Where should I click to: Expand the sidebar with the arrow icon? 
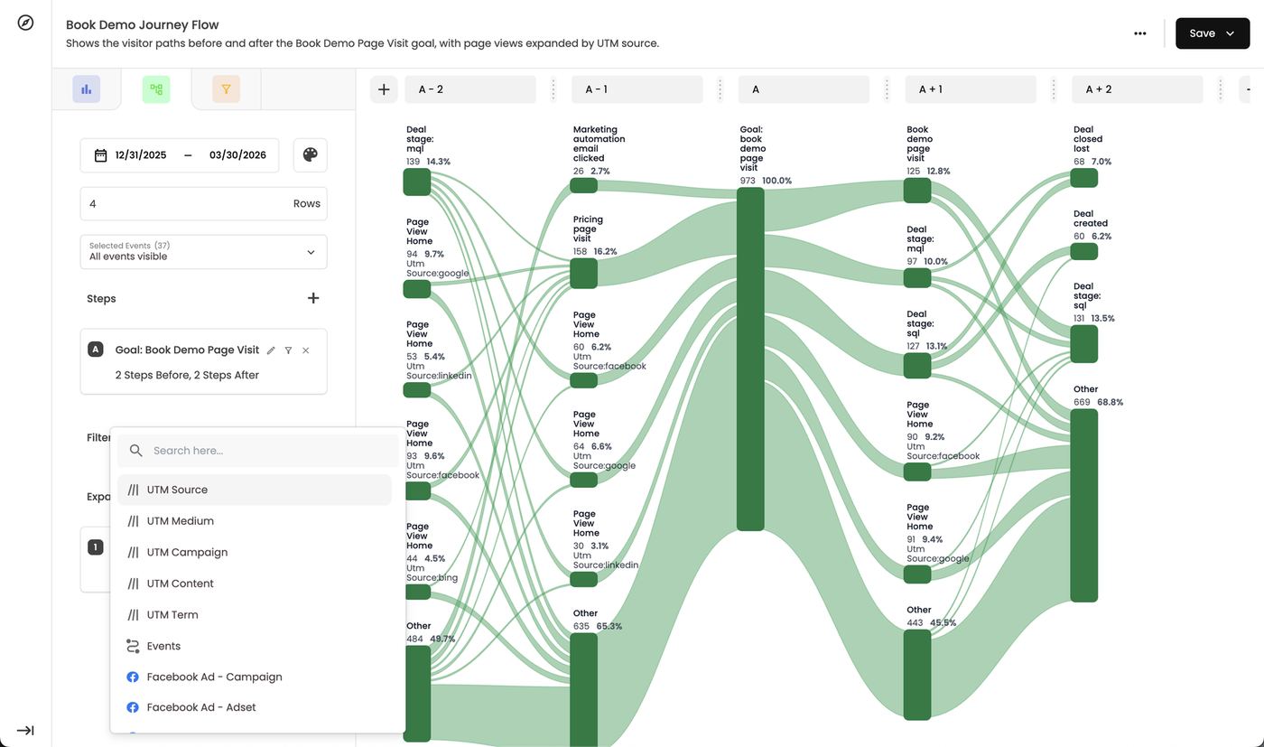[x=25, y=730]
